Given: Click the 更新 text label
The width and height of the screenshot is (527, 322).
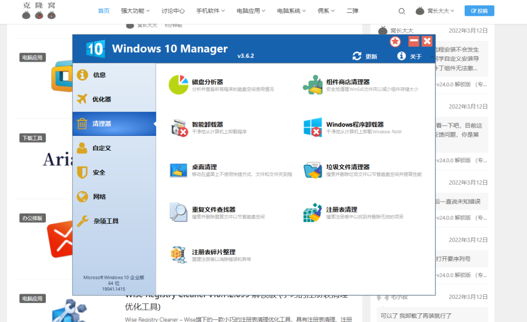Looking at the screenshot, I should (x=372, y=57).
